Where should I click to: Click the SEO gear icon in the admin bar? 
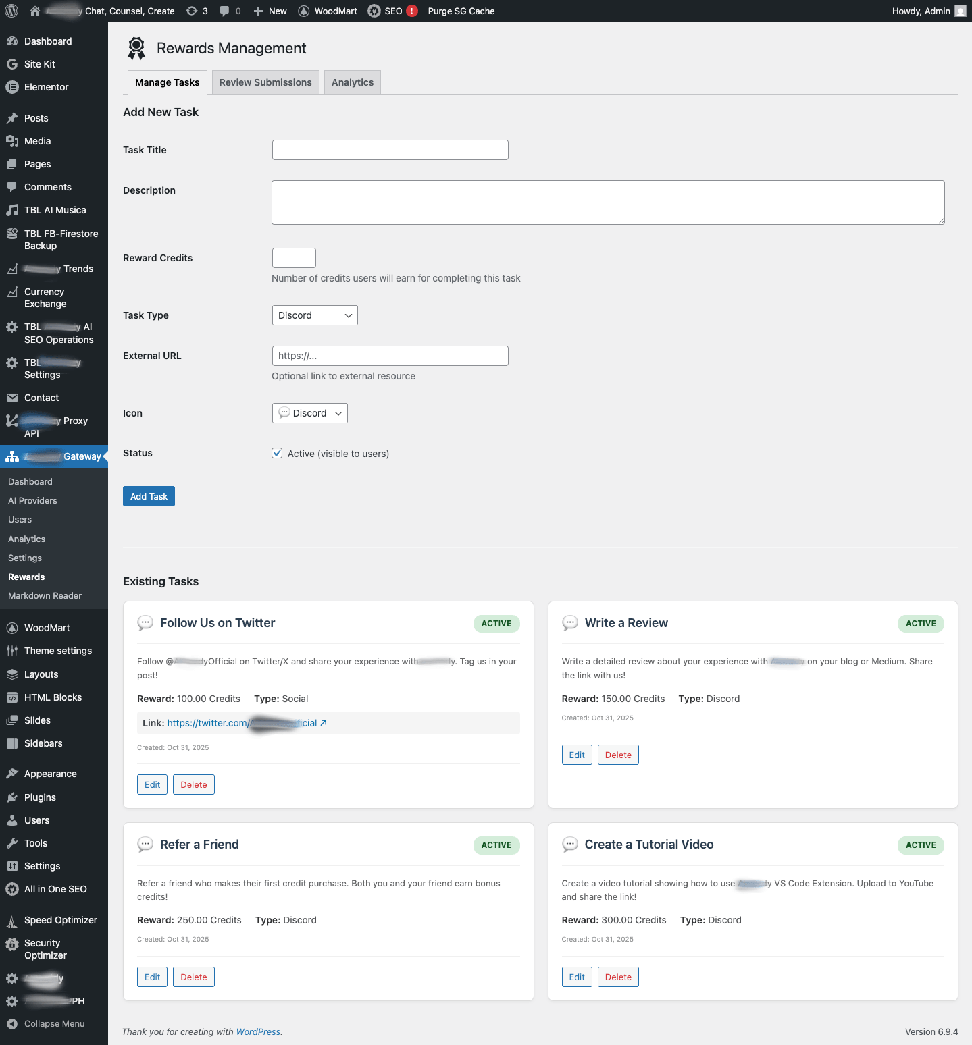(x=374, y=11)
